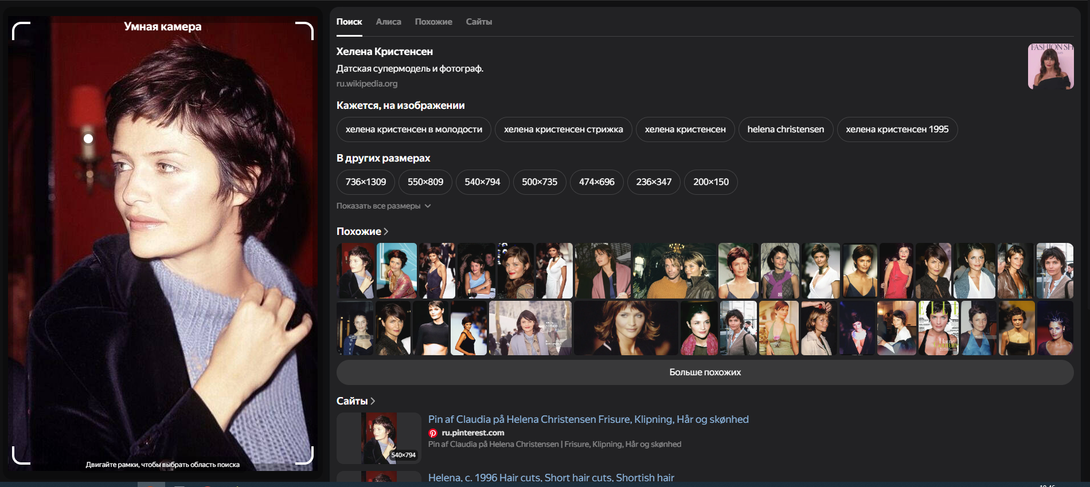Image resolution: width=1090 pixels, height=487 pixels.
Task: Pick the хелена кристенсен 1995 chip
Action: click(x=897, y=129)
